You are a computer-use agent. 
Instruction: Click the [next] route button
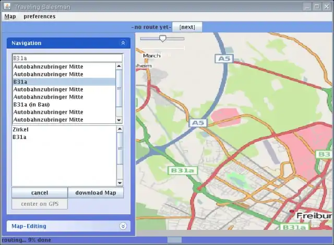click(x=187, y=27)
